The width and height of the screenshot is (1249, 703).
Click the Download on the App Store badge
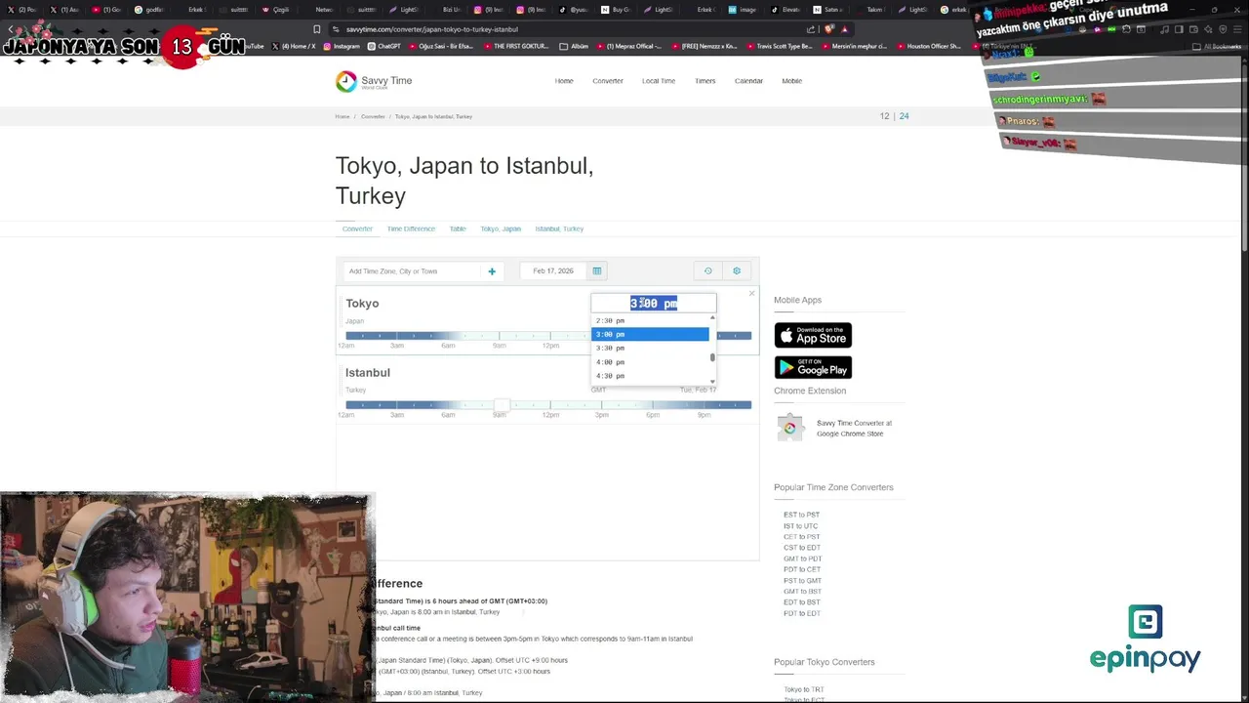tap(813, 335)
